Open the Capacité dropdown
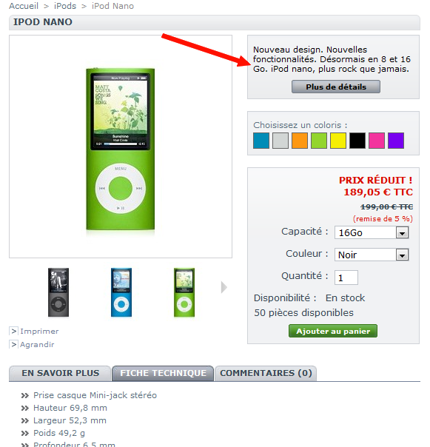This screenshot has height=447, width=430. tap(372, 232)
